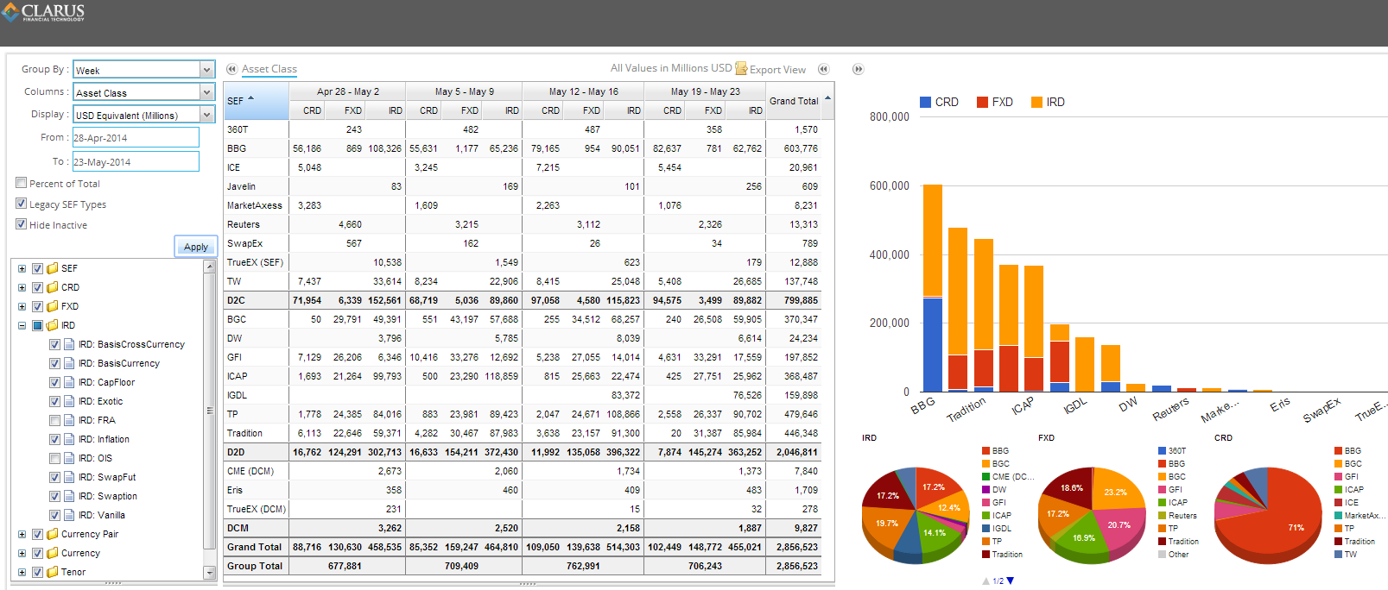The width and height of the screenshot is (1388, 590).
Task: Toggle the IRD parent checkbox
Action: (38, 325)
